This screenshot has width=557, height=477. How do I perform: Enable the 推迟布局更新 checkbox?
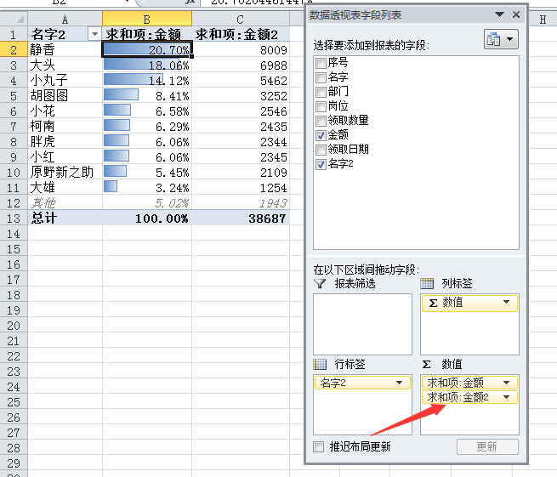point(319,446)
